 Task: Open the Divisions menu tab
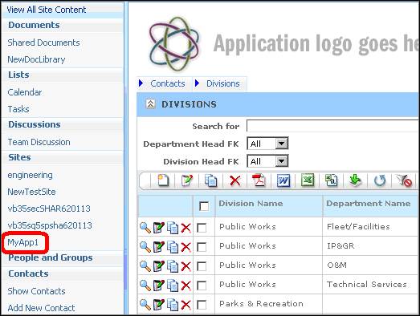[223, 83]
